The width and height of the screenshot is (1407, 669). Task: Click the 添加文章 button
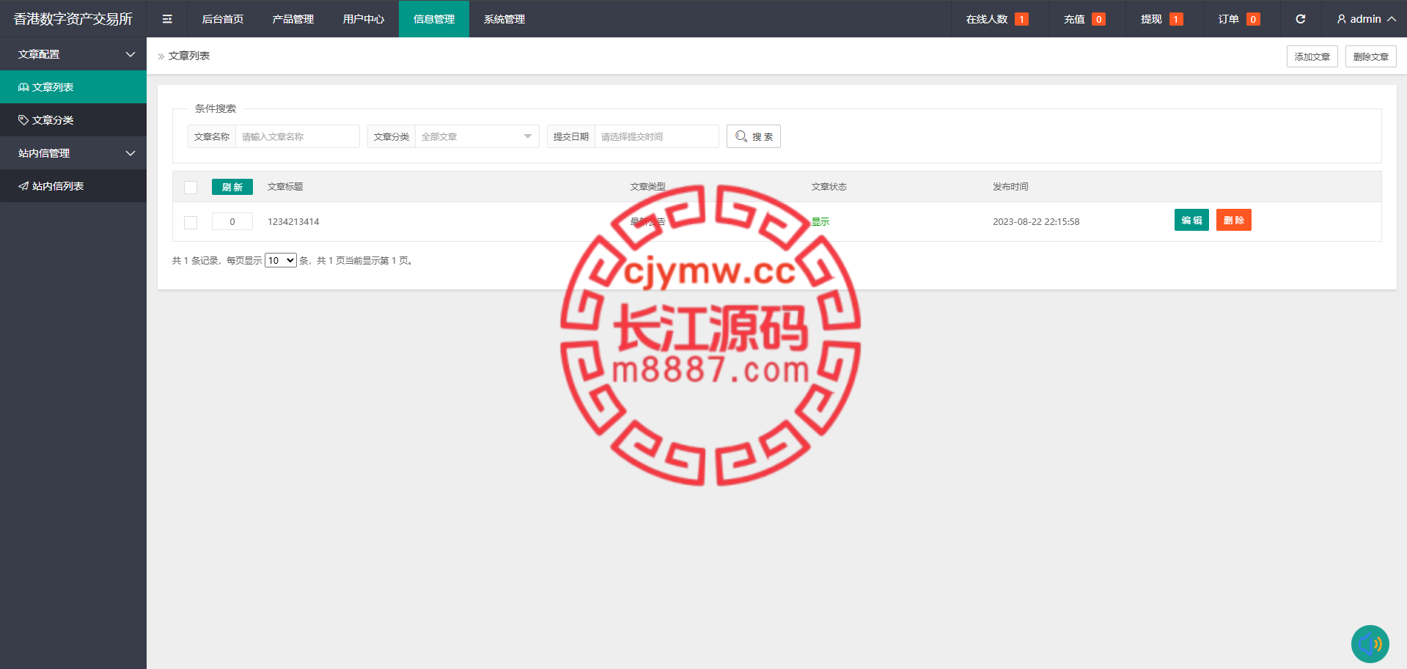click(1312, 56)
